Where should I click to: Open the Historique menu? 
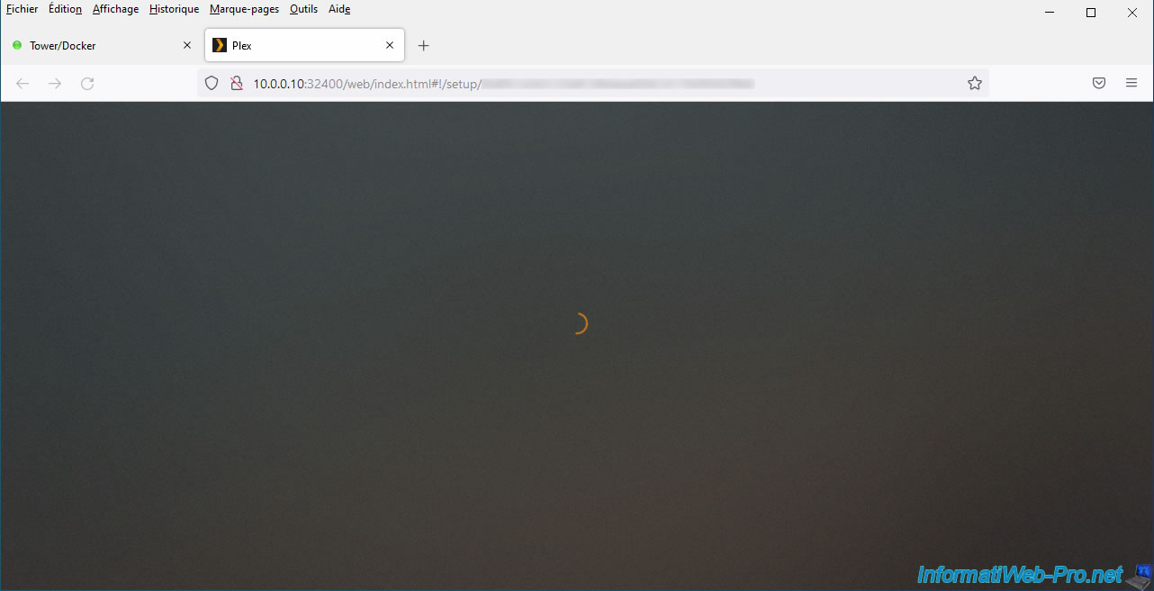pos(174,9)
